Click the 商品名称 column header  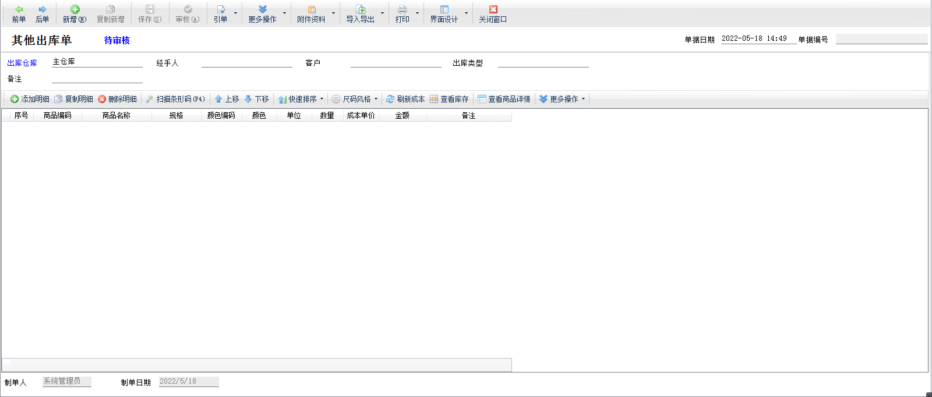pos(116,115)
